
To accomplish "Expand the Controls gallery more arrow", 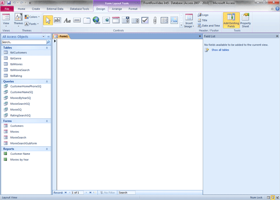I will (x=181, y=26).
